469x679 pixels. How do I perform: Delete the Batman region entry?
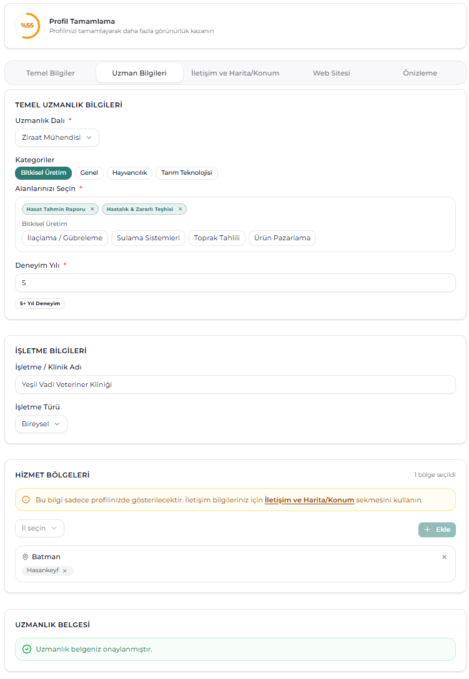coord(444,557)
